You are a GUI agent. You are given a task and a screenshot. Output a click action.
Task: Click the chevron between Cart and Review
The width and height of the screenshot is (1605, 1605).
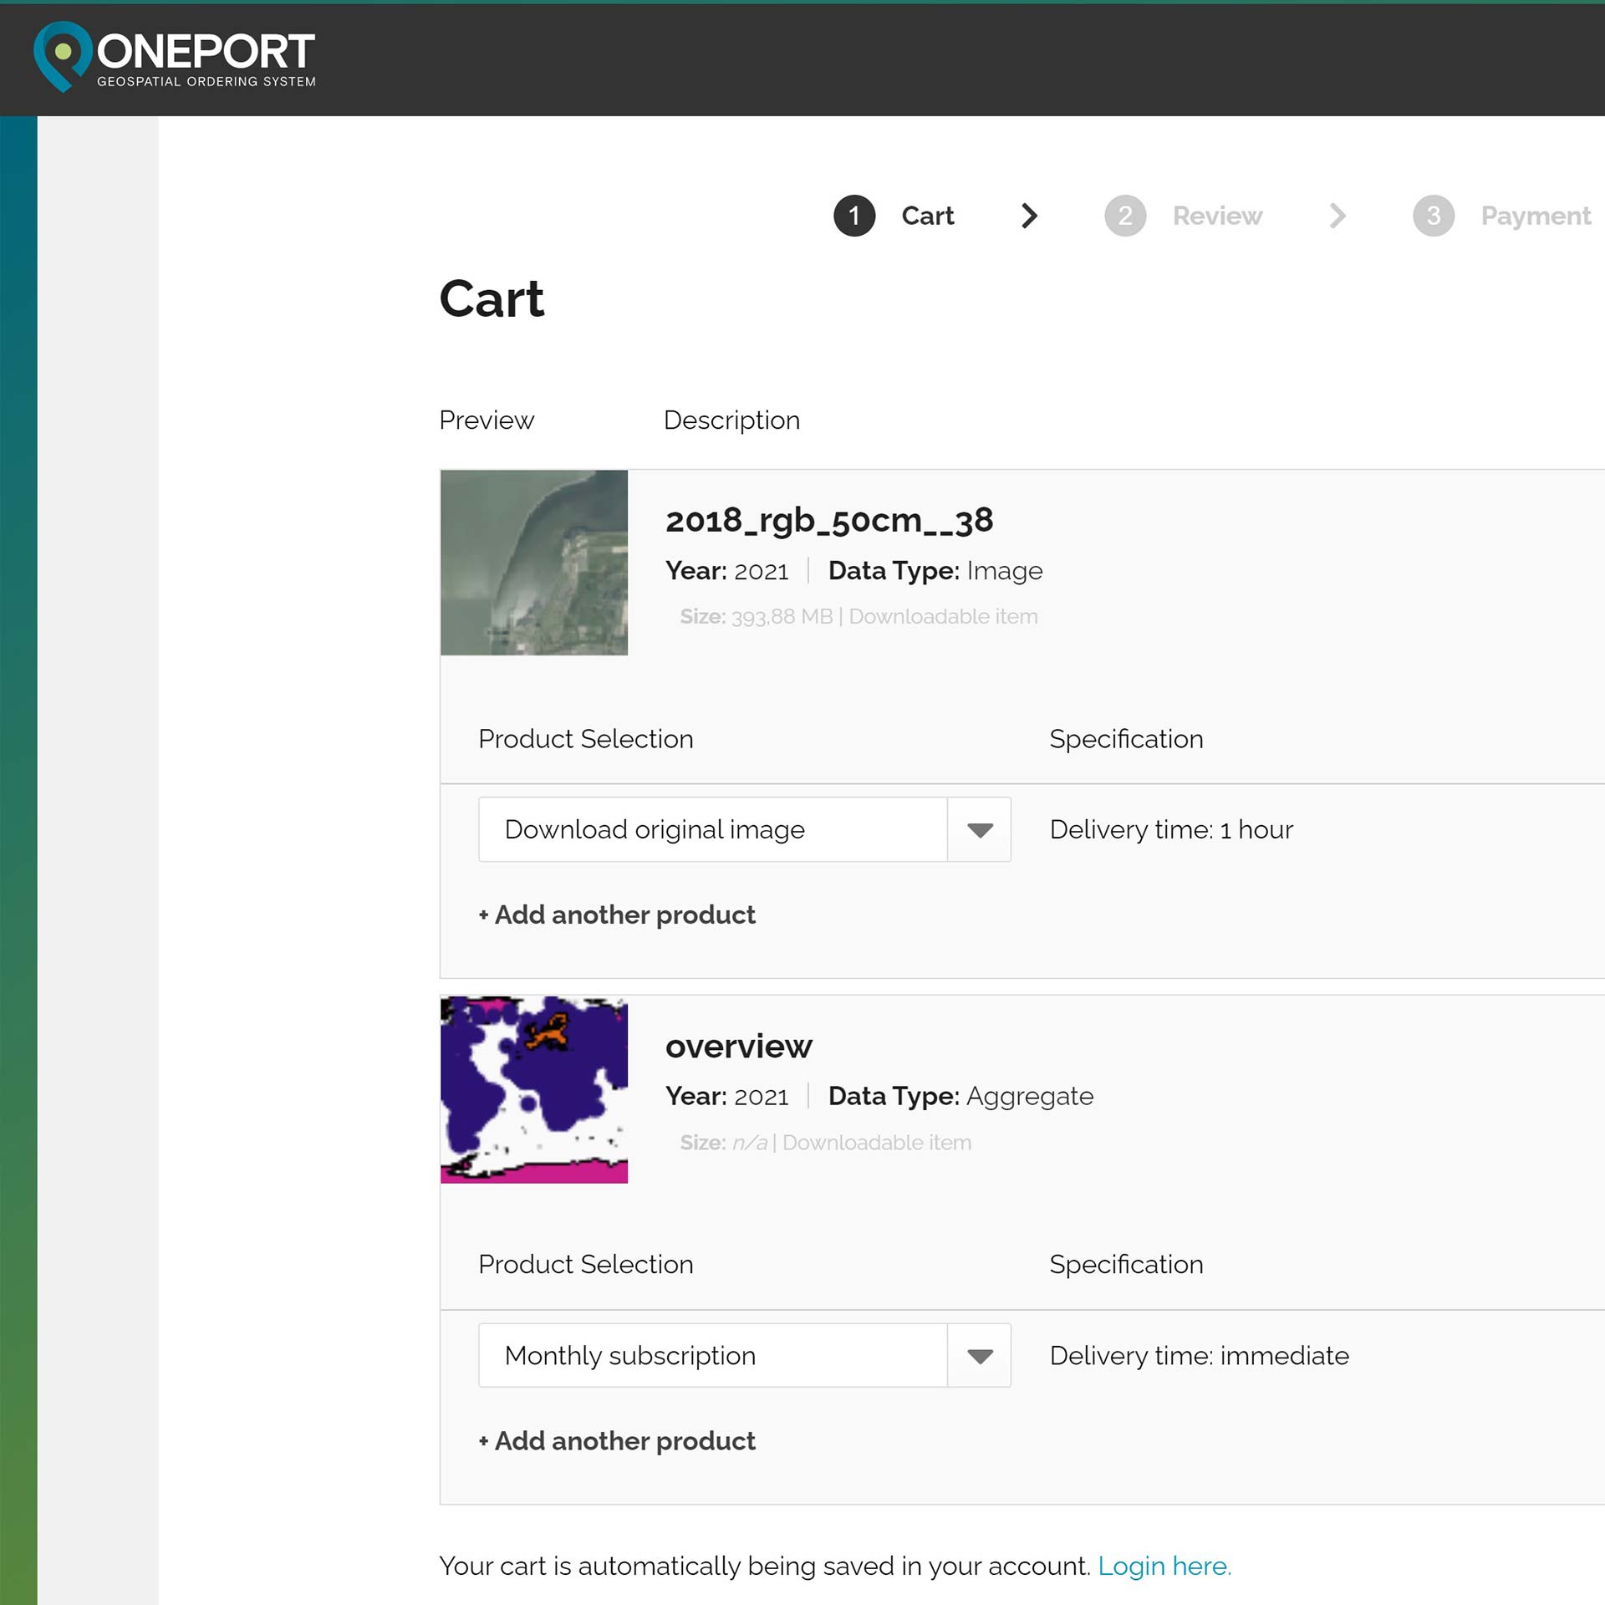[x=1029, y=216]
